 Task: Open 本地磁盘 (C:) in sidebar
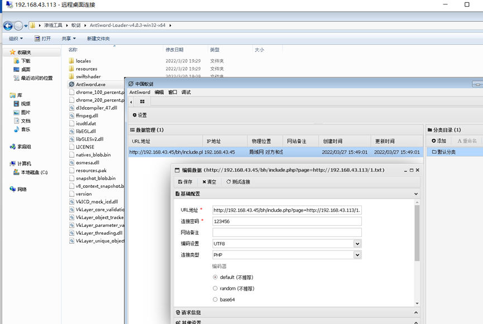(31, 172)
